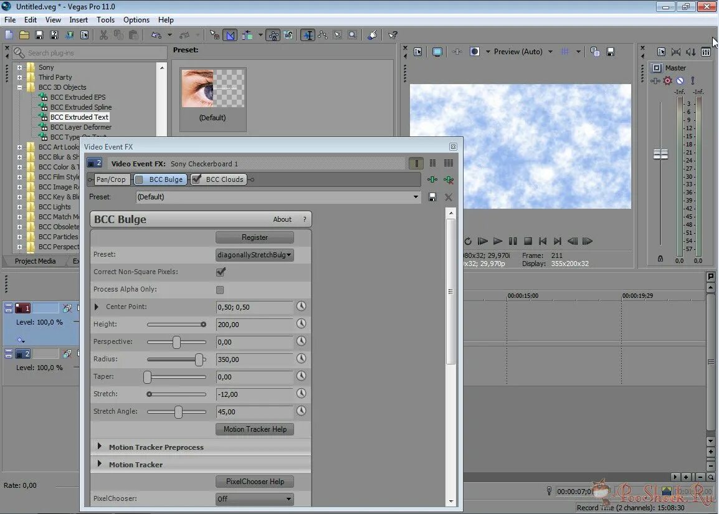Click the copy snapshot to clipboard icon
The height and width of the screenshot is (514, 719).
pos(595,52)
